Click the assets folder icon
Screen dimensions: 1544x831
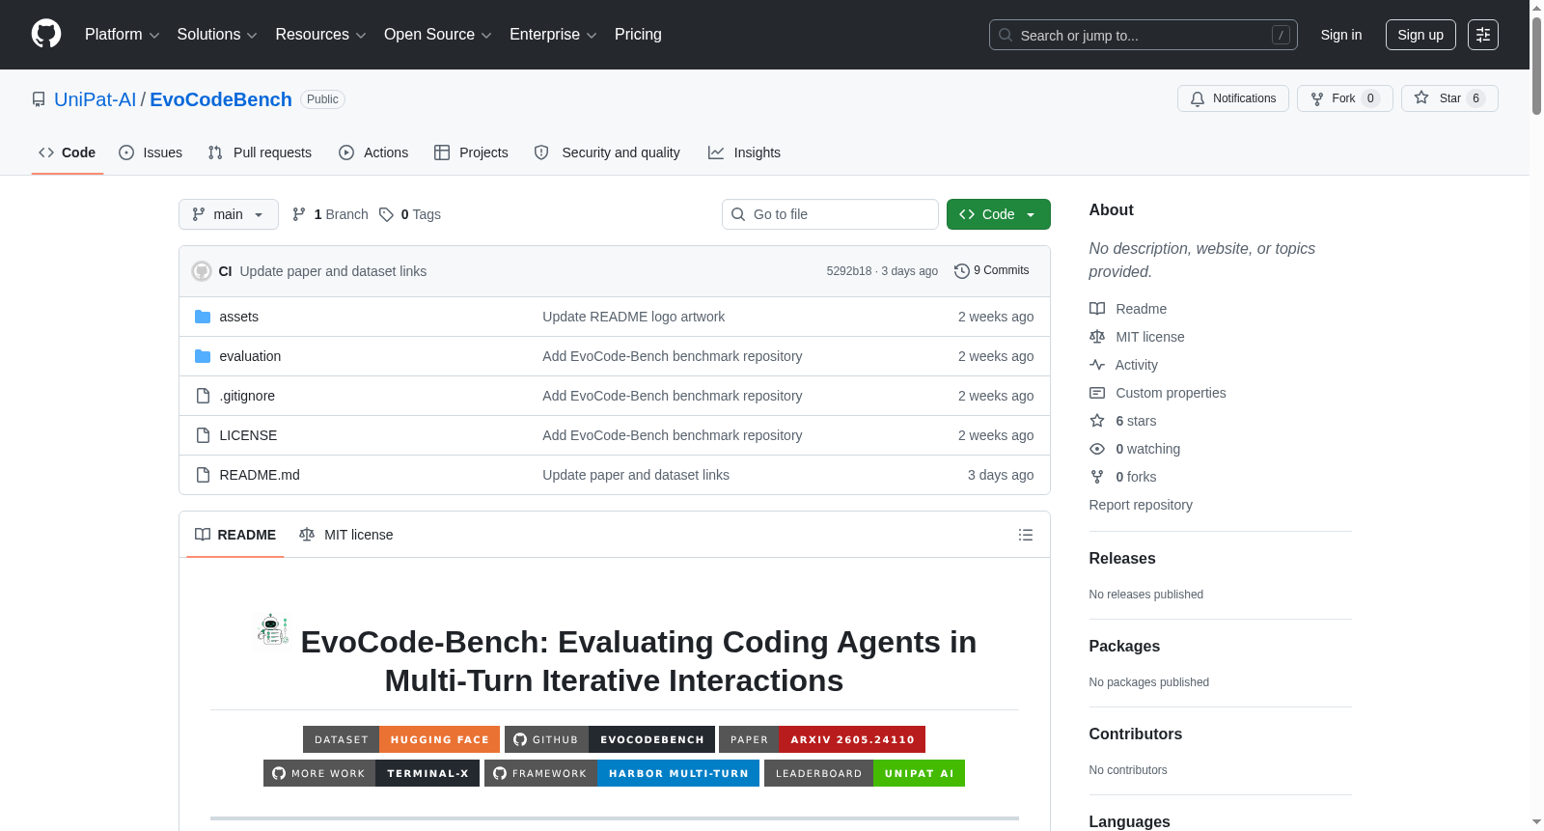[203, 317]
